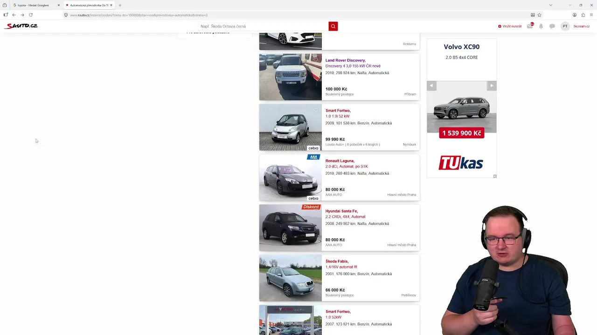Click the browser address bar URL
The width and height of the screenshot is (597, 335).
[x=139, y=15]
